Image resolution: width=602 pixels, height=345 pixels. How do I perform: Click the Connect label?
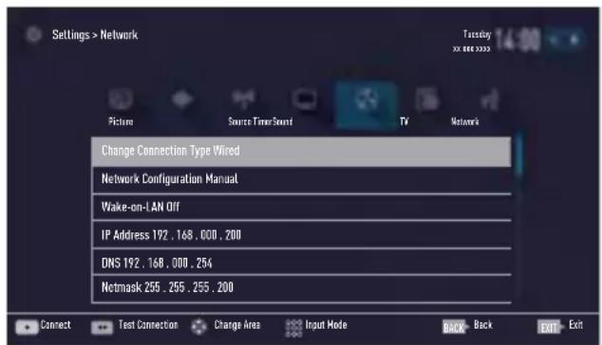tap(56, 325)
